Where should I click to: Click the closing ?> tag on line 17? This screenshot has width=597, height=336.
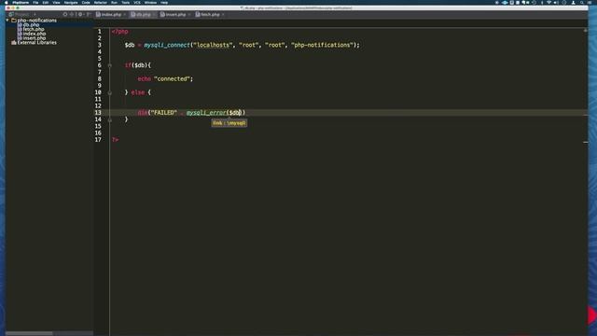[x=116, y=140]
